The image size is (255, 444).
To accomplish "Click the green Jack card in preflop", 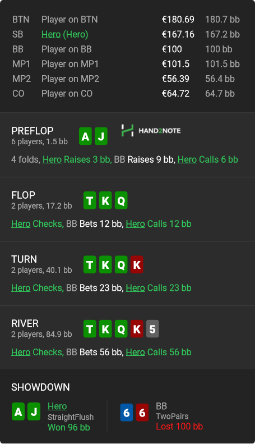I will point(101,136).
